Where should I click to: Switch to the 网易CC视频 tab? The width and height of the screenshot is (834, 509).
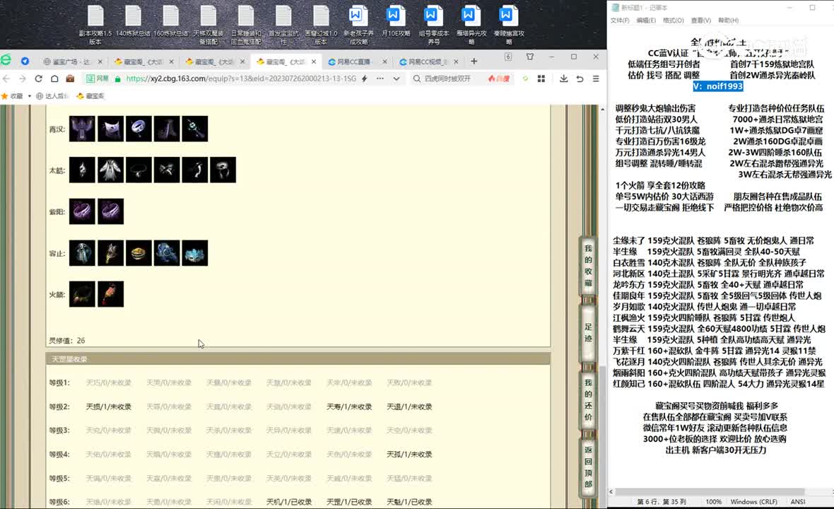429,62
